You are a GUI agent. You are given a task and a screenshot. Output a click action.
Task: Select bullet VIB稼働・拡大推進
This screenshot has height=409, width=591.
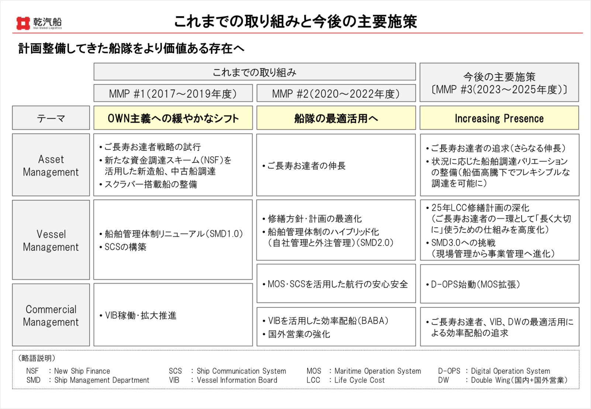pos(138,315)
